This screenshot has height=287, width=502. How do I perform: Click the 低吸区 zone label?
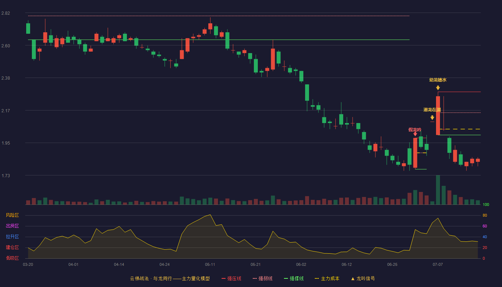point(12,258)
